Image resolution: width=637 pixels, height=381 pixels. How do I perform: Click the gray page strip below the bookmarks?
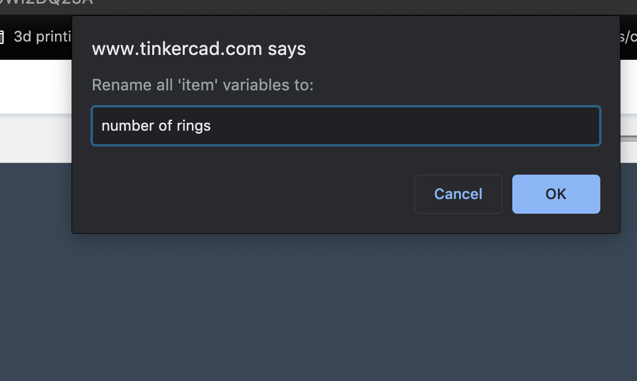click(x=35, y=139)
